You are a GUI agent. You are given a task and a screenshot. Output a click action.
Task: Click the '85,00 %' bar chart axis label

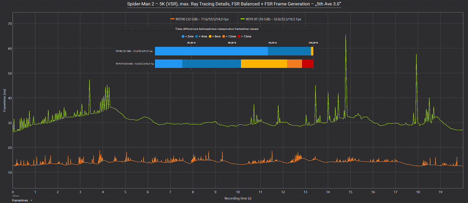click(191, 43)
